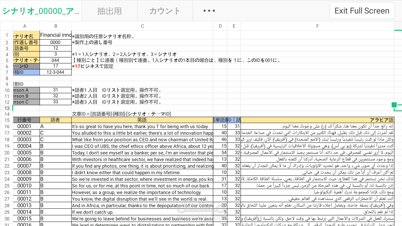Screen dimensions: 402x226
Task: Click cell B6 showing 17
Action: (56, 66)
